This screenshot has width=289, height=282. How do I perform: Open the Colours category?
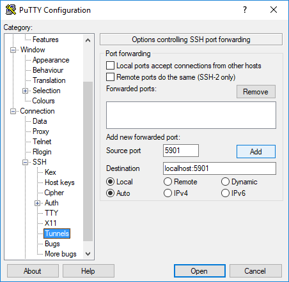pos(43,101)
